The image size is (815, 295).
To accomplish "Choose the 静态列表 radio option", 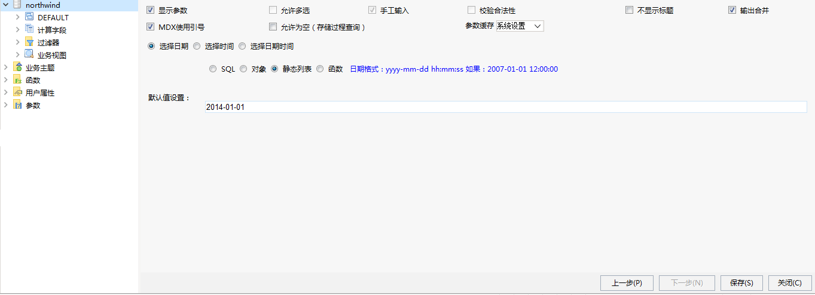I will 274,69.
